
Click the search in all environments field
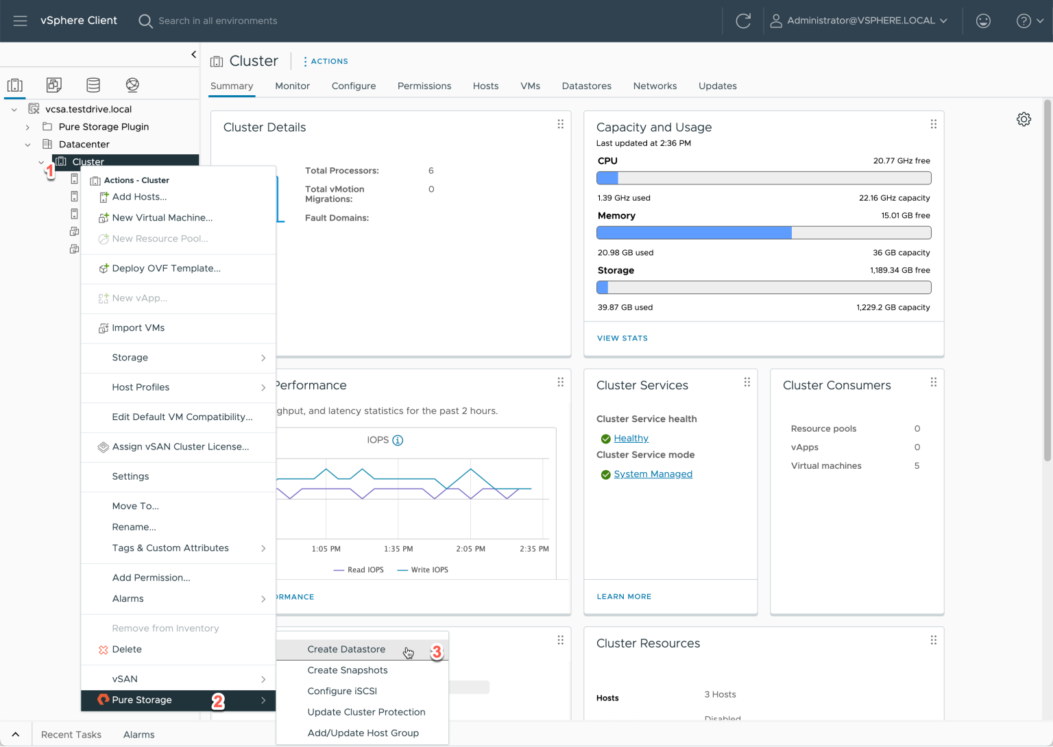(x=218, y=21)
